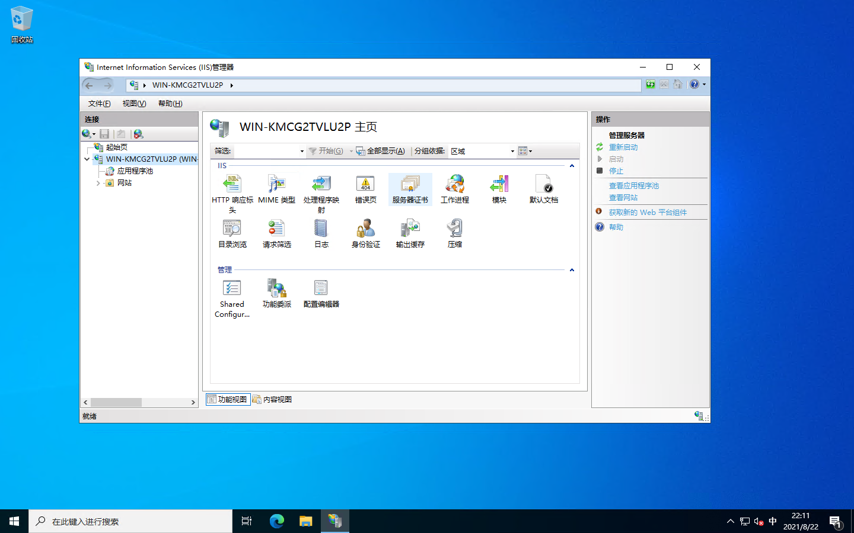Open the Recycle Bin desktop icon
Viewport: 854px width, 533px height.
pos(22,25)
